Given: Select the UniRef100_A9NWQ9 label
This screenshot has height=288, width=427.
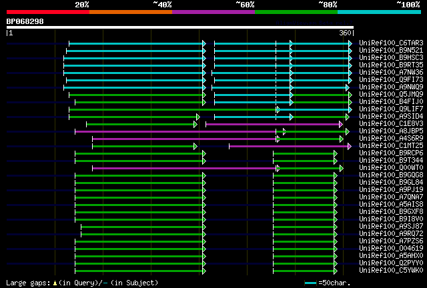Looking at the screenshot, I should click(391, 87).
